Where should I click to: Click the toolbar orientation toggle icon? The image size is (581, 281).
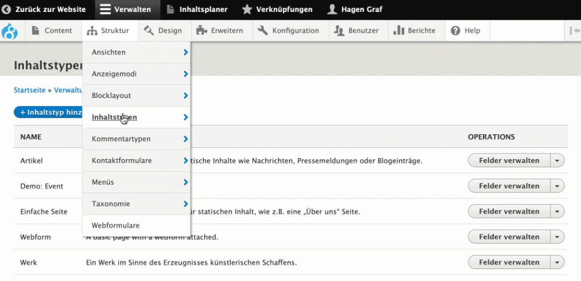574,31
